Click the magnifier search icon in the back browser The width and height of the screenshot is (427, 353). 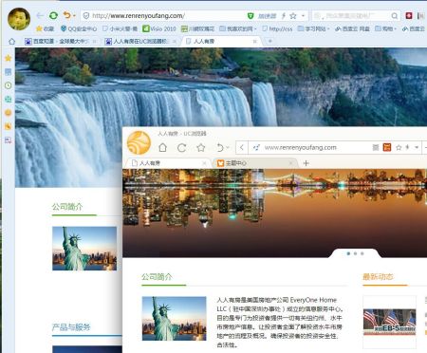395,15
